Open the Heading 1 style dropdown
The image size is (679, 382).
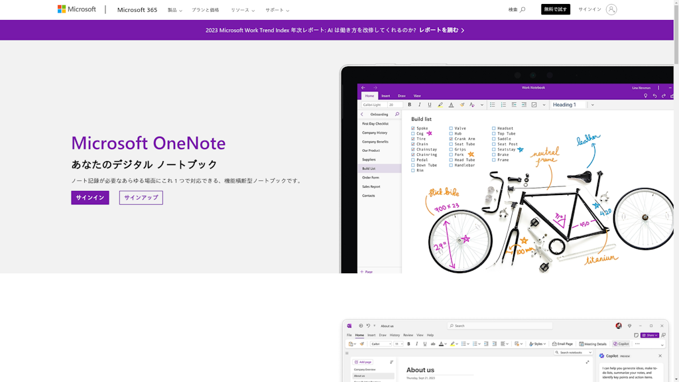pyautogui.click(x=592, y=105)
